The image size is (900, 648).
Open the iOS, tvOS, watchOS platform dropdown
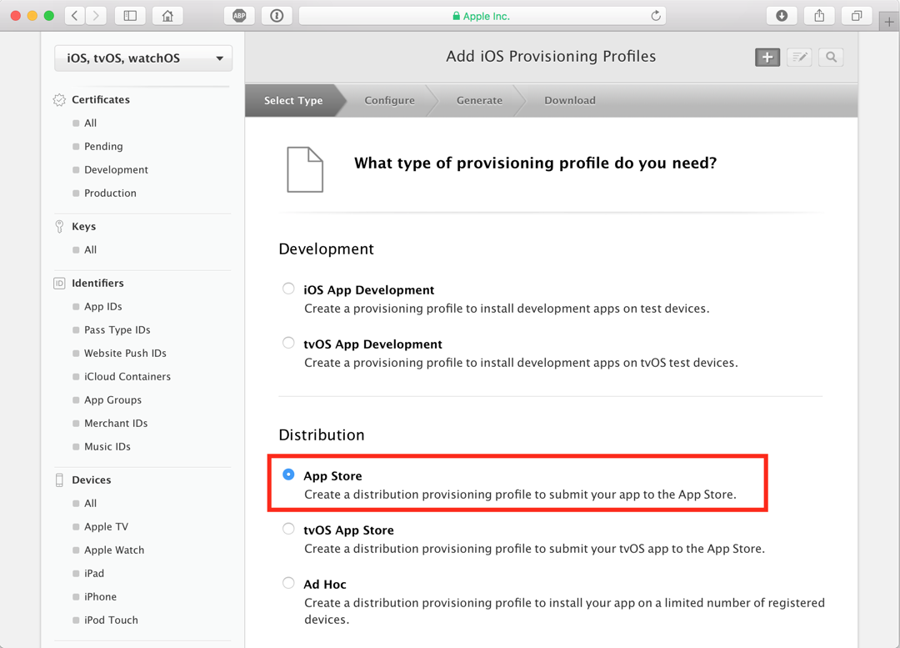(143, 58)
